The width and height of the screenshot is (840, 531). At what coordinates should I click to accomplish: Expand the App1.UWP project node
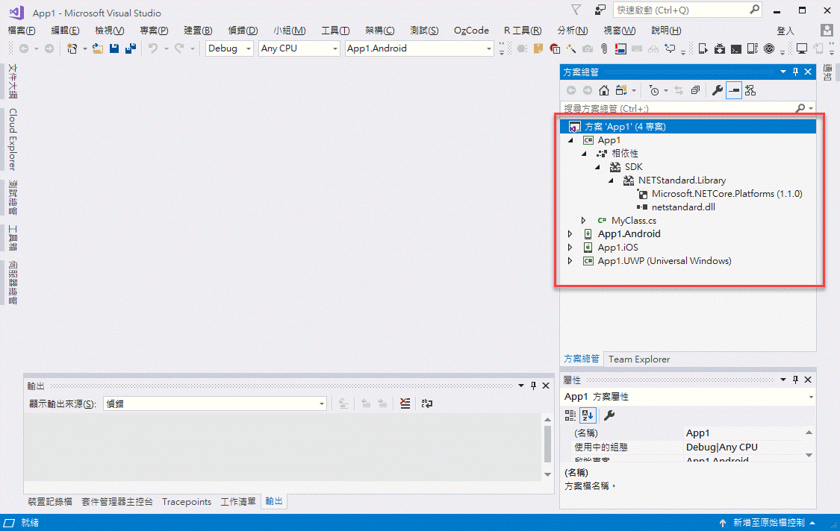tap(570, 261)
